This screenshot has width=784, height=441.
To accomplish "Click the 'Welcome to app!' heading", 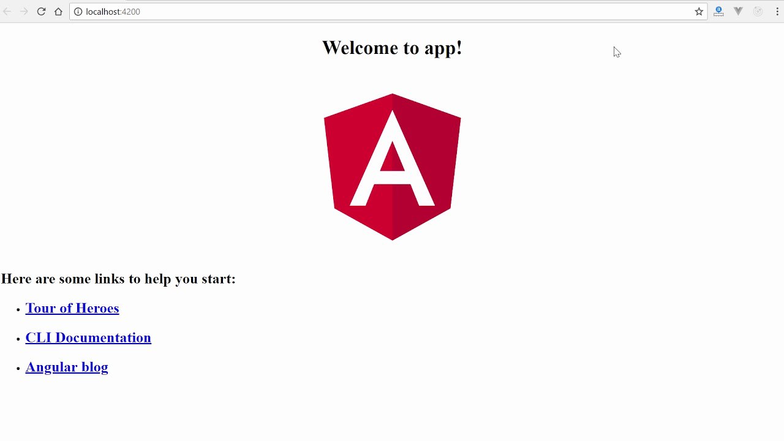I will click(392, 48).
